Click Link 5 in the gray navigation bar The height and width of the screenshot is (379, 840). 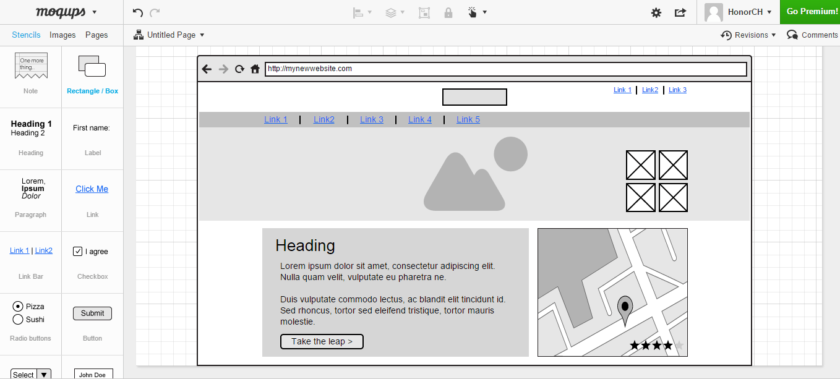pos(468,119)
